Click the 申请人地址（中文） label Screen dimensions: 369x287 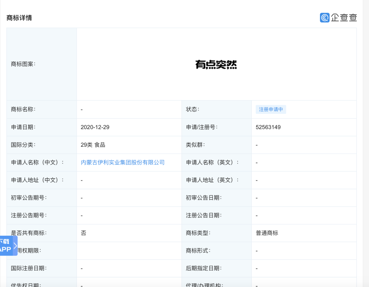tap(37, 180)
